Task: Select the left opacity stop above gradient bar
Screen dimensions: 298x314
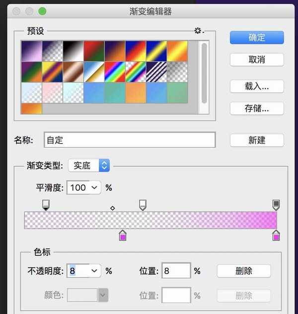Action: [46, 205]
